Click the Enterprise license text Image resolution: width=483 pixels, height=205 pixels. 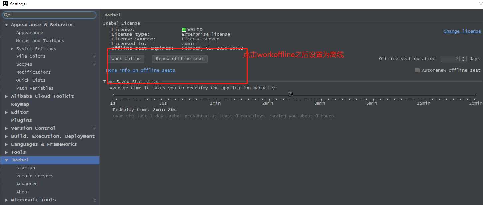[x=206, y=34]
